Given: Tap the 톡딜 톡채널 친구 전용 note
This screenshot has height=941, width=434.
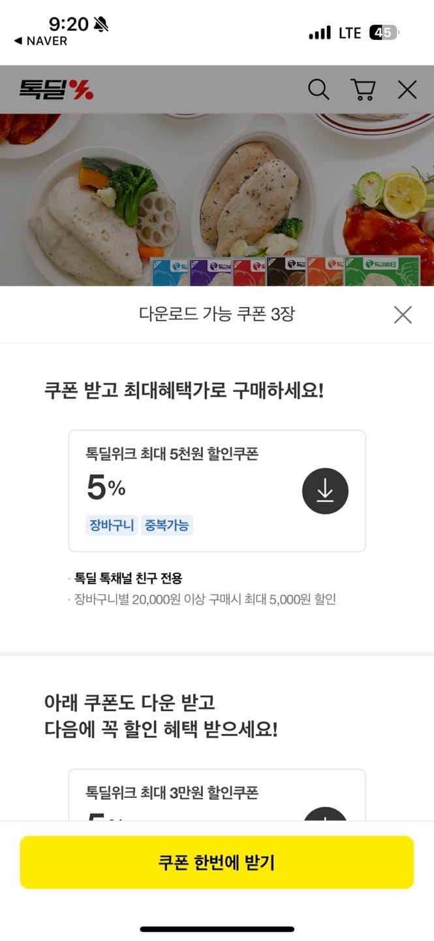Looking at the screenshot, I should [128, 578].
